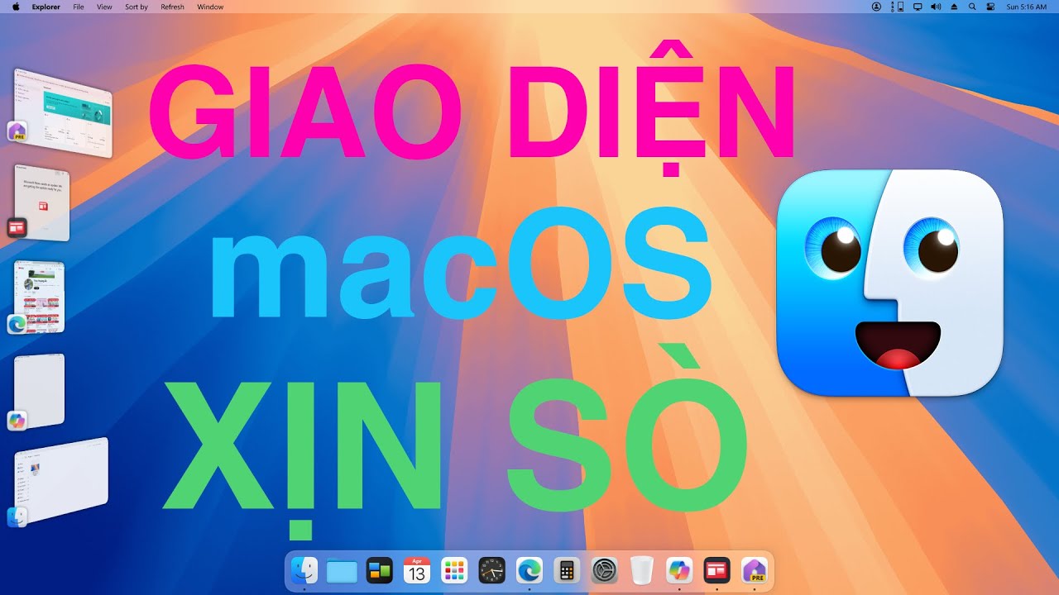
Task: Click the Sun 5:16 AM clock
Action: click(x=1027, y=7)
